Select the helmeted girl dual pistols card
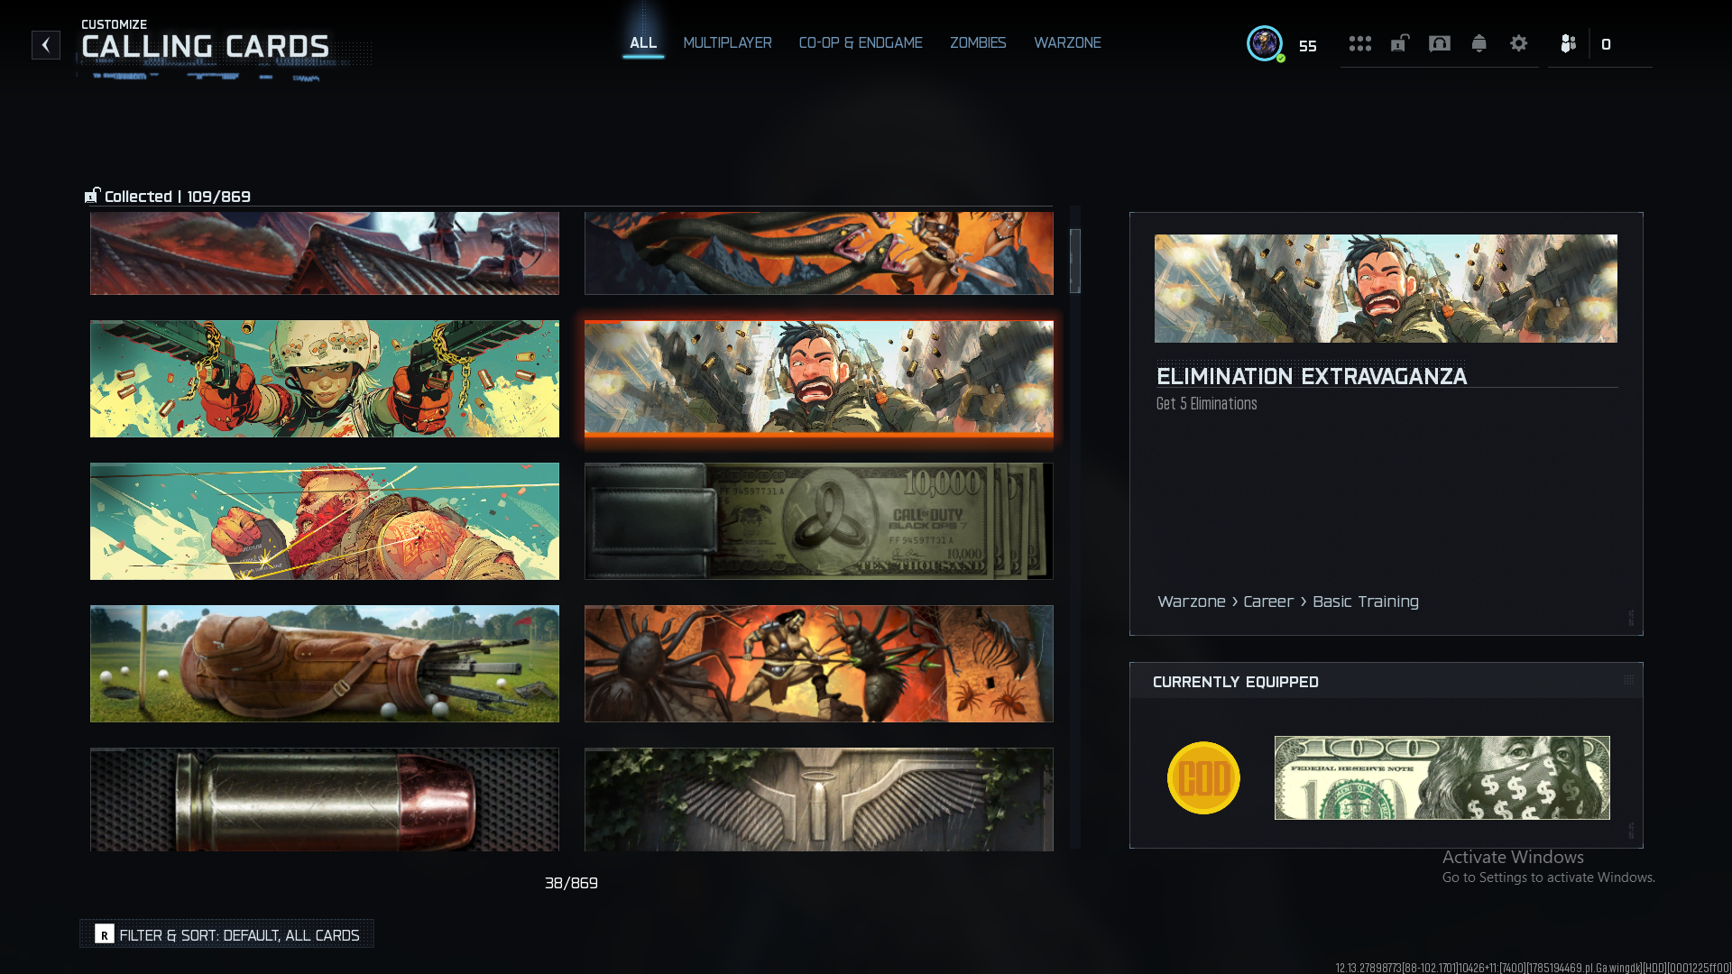 pyautogui.click(x=325, y=379)
